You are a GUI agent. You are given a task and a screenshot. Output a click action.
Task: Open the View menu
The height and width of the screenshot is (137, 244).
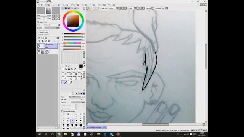pos(92,5)
